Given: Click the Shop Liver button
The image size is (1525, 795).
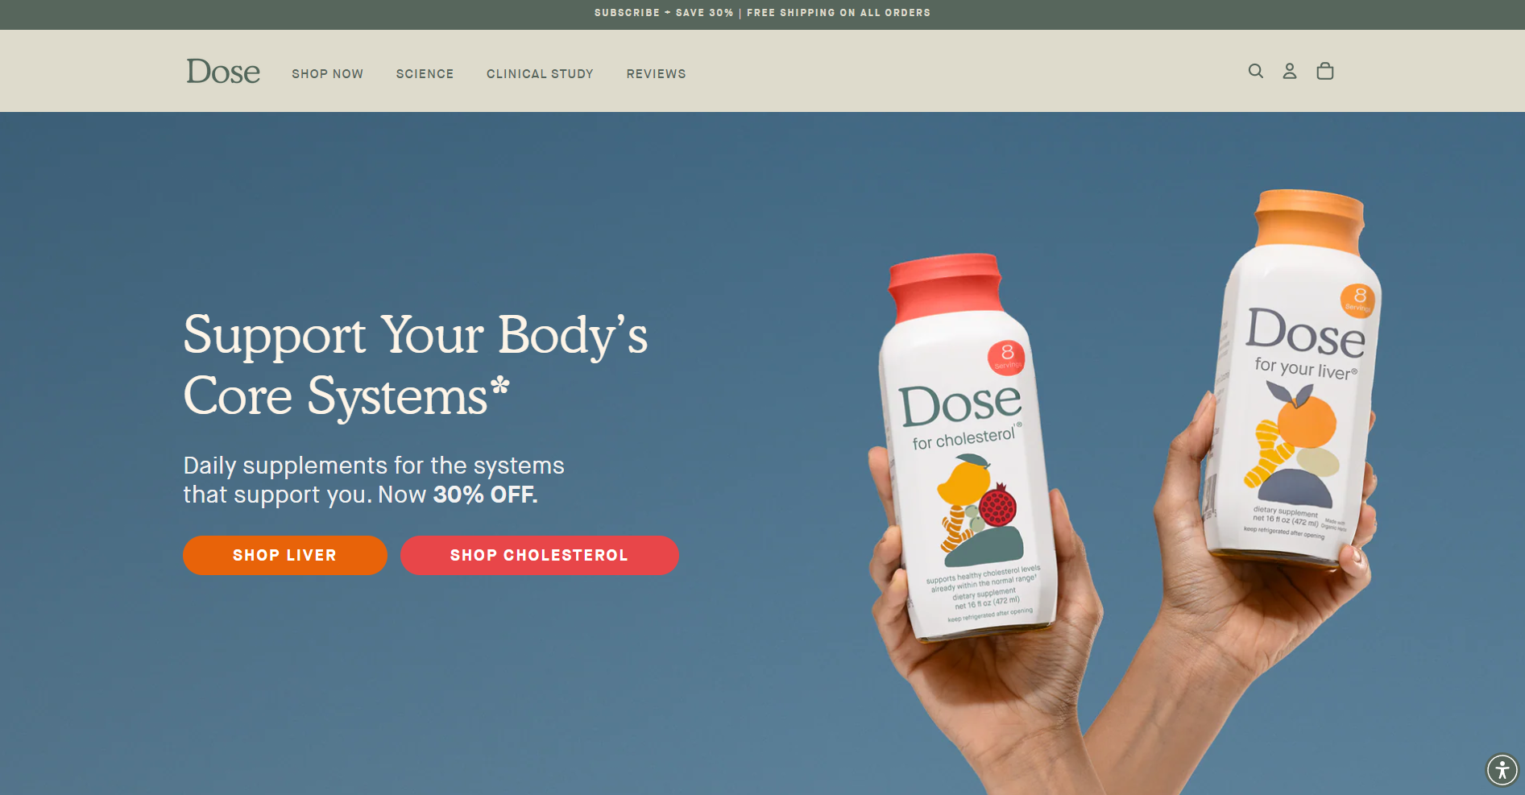Looking at the screenshot, I should pyautogui.click(x=285, y=555).
